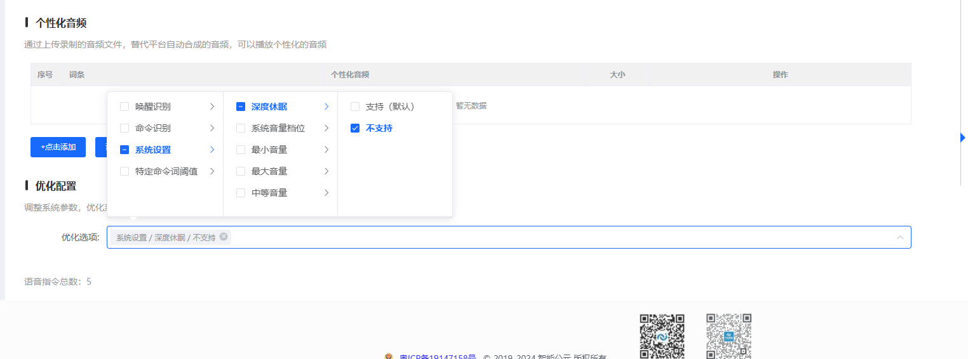The image size is (968, 359).
Task: Click the left QR code image
Action: pos(662,336)
